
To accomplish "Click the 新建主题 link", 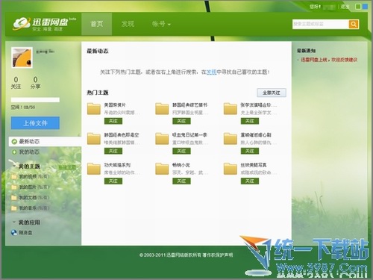I will 67,167.
